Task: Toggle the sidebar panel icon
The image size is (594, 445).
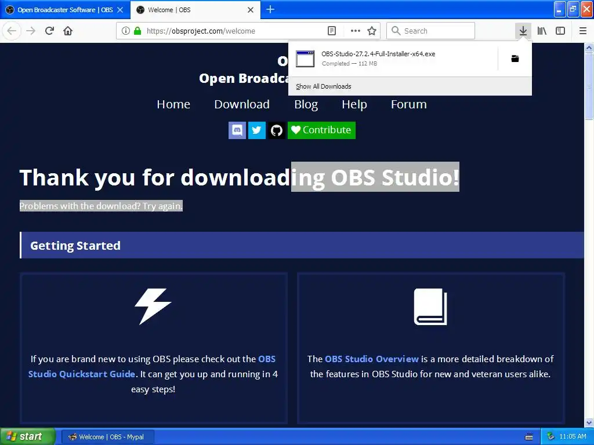Action: [560, 31]
